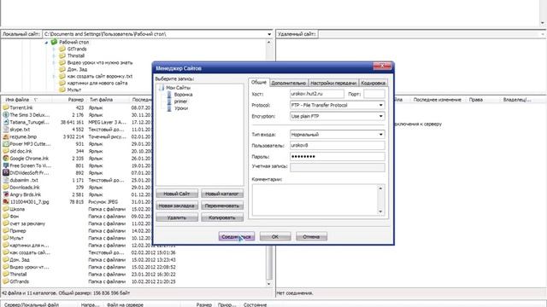Click the Уроки server icon
This screenshot has height=307, width=547.
(169, 108)
